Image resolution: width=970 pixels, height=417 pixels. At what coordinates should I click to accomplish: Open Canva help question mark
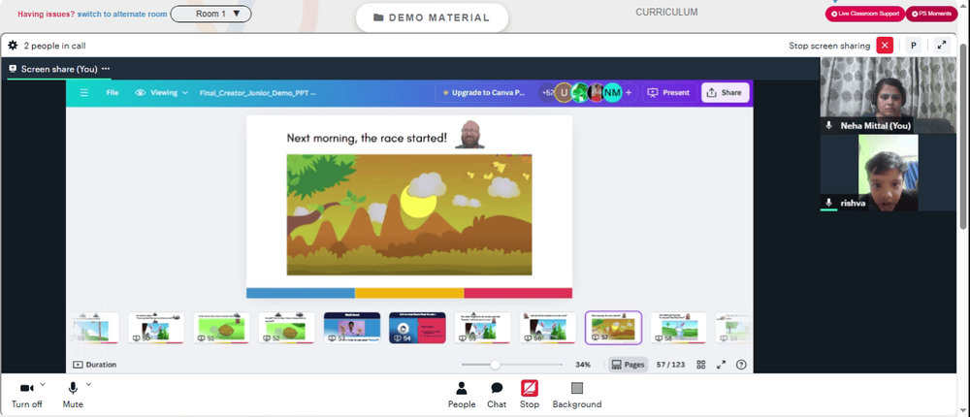(x=741, y=365)
